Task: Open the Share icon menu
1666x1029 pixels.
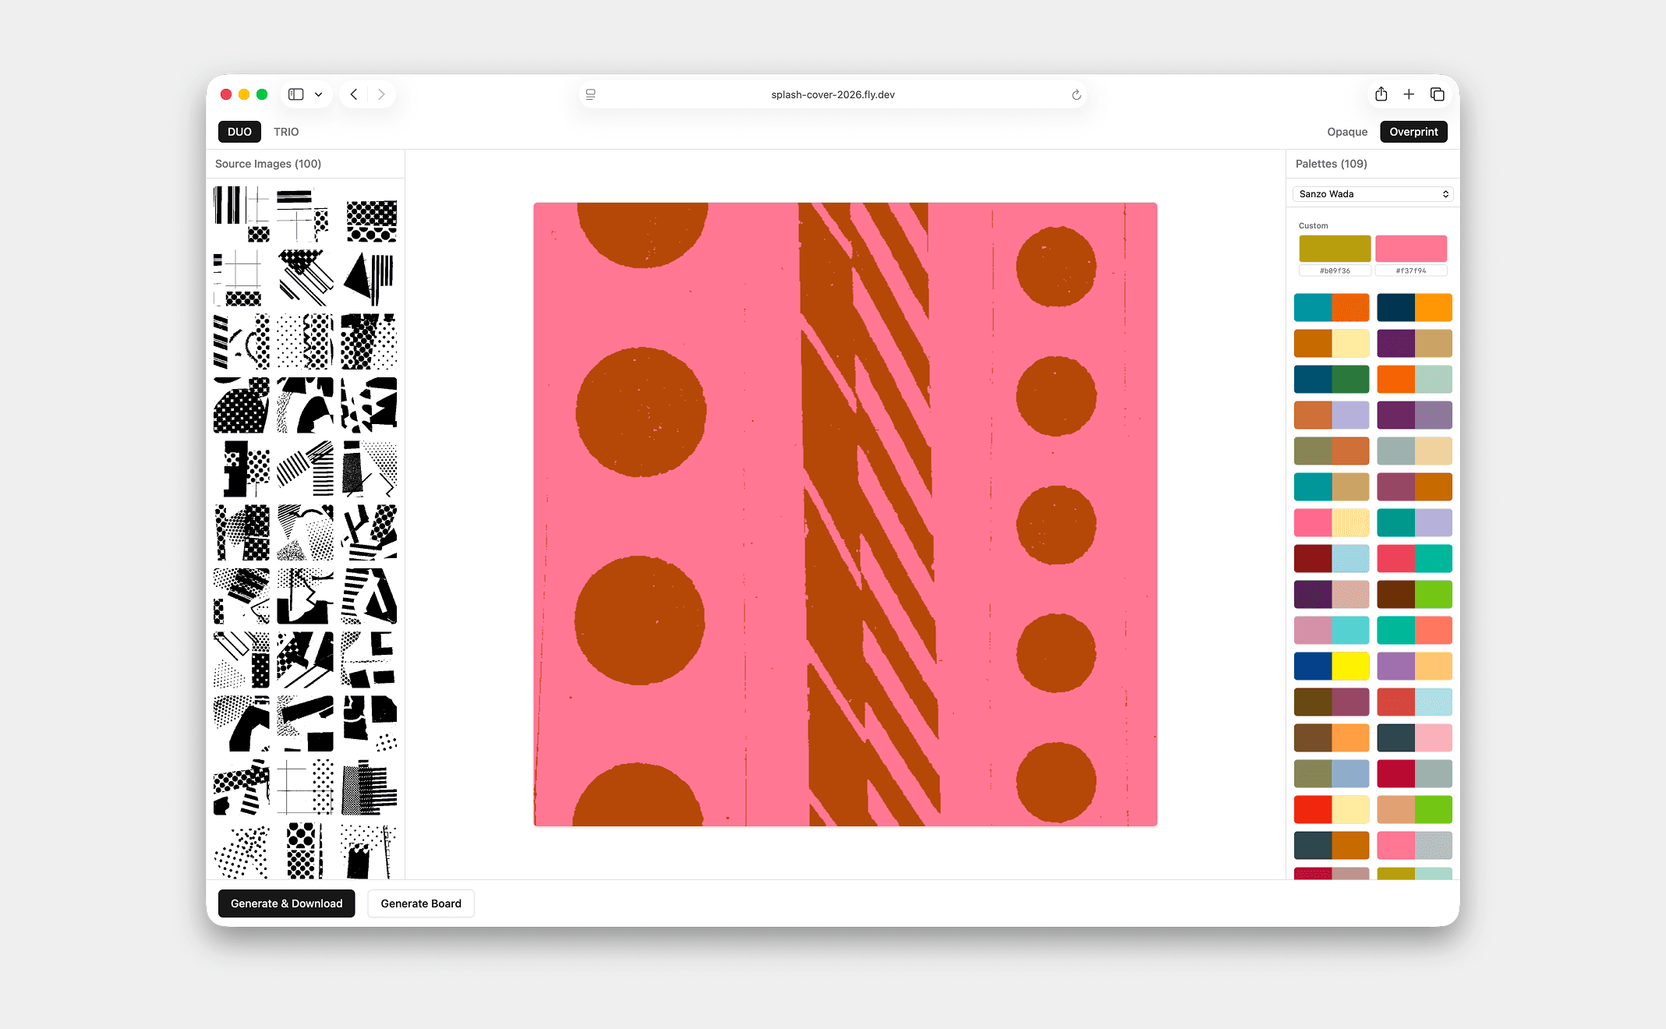Action: point(1381,94)
